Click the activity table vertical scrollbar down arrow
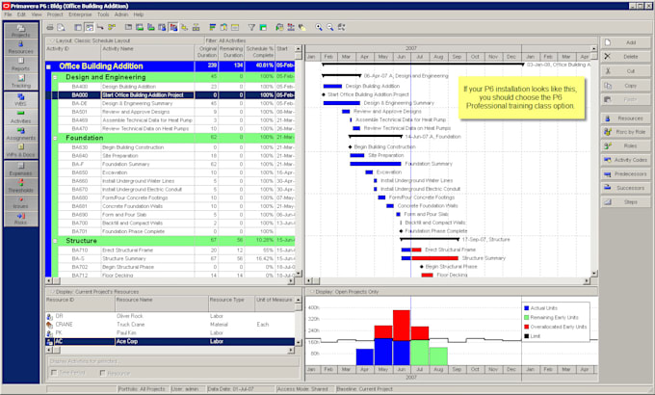The height and width of the screenshot is (395, 655). tap(299, 274)
